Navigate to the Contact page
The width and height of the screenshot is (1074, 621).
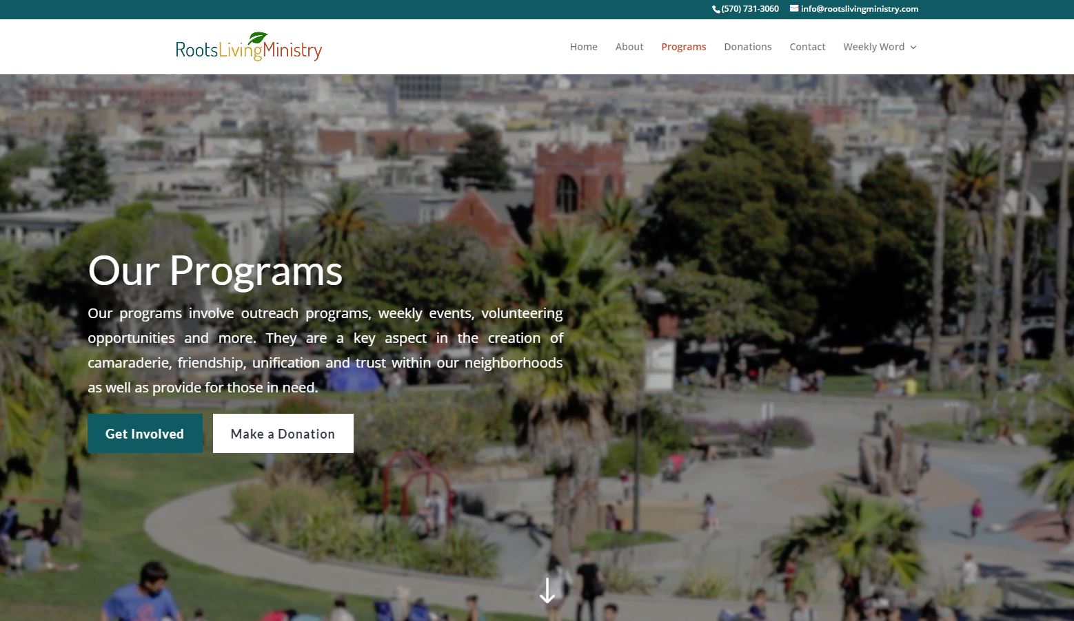tap(807, 47)
